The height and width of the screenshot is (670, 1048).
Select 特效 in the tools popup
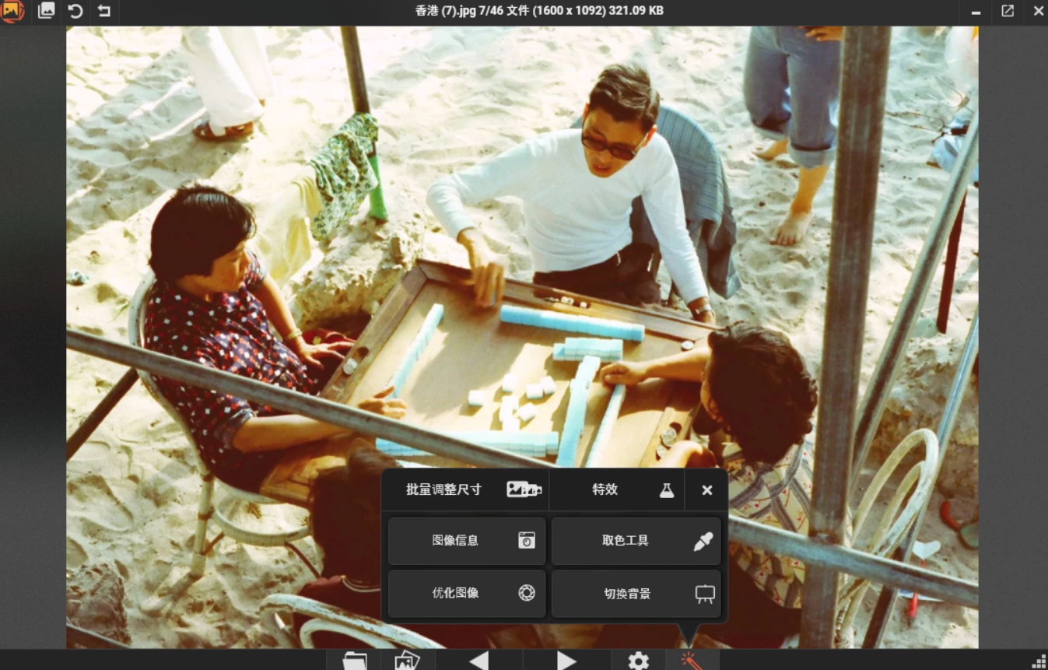pyautogui.click(x=617, y=489)
